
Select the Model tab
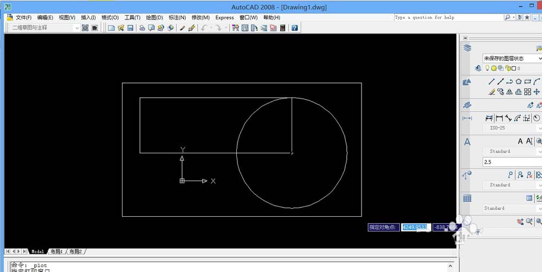point(38,251)
